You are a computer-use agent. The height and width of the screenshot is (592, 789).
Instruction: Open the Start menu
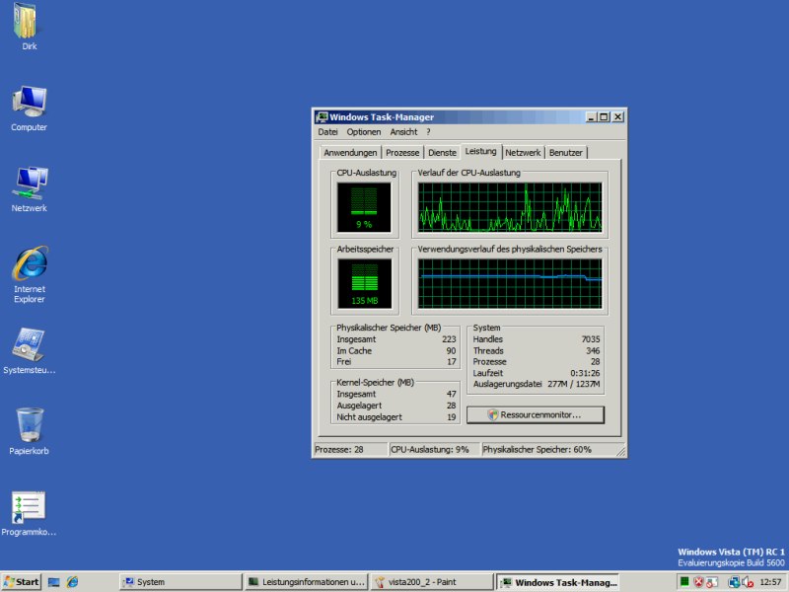(22, 582)
